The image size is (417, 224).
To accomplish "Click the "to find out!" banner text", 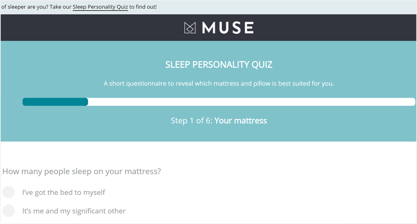I will click(x=143, y=7).
